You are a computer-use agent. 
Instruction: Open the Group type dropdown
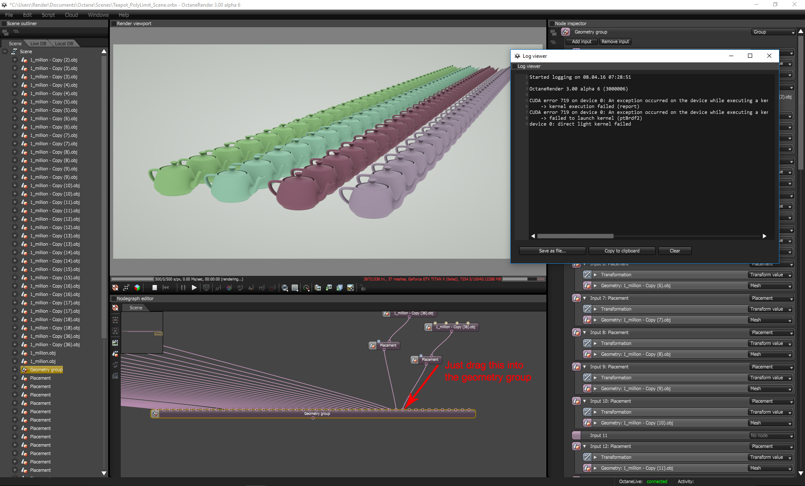[773, 32]
